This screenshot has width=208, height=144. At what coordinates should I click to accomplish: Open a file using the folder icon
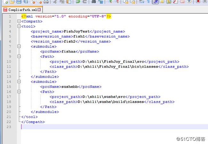point(12,1)
